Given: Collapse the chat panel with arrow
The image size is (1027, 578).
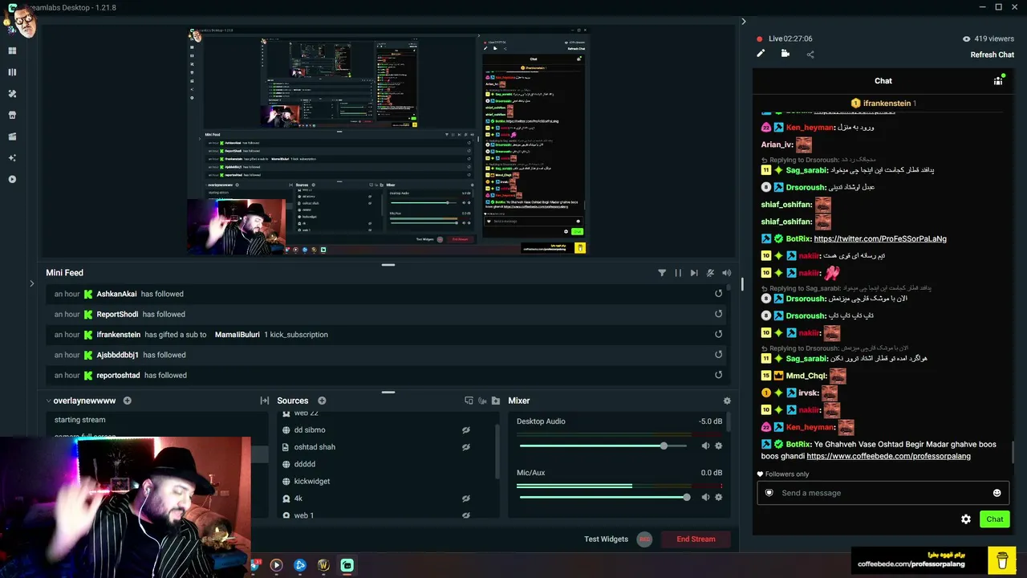Looking at the screenshot, I should coord(744,22).
